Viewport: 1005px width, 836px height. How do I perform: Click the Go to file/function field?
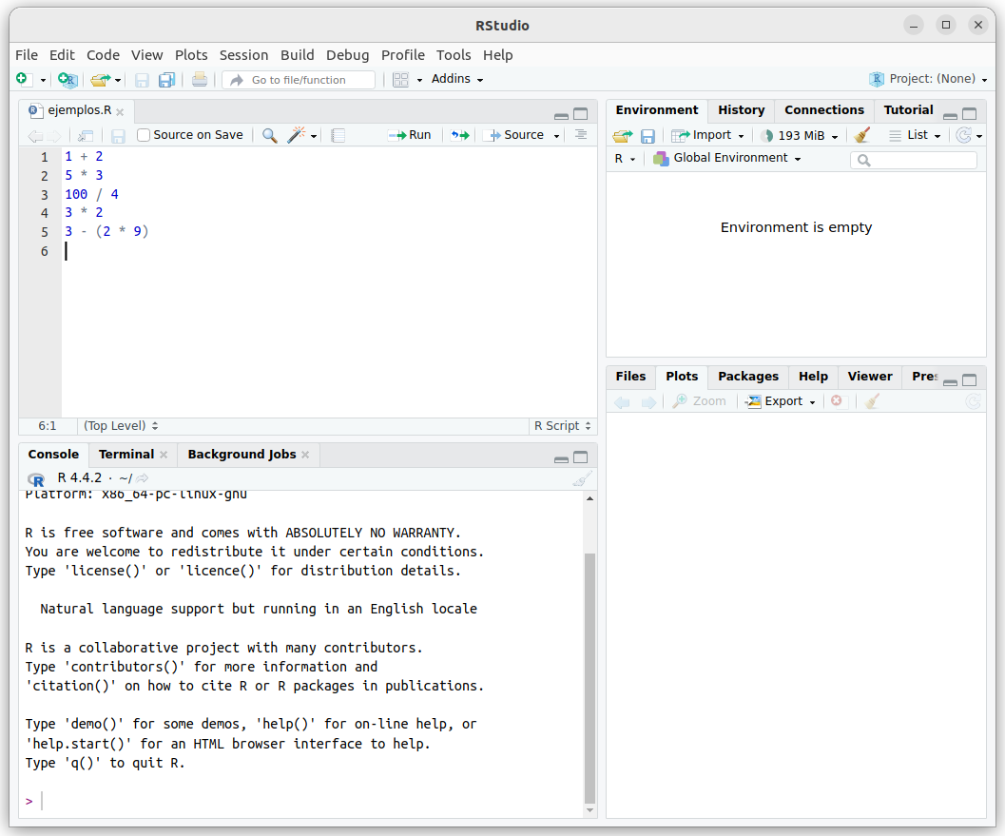pos(299,80)
